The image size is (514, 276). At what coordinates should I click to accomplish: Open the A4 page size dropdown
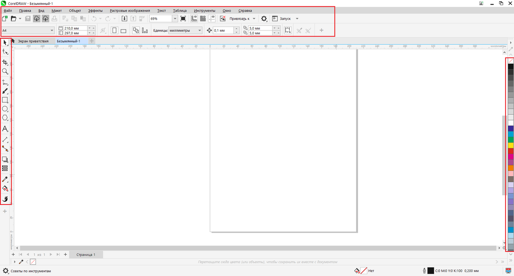point(52,30)
